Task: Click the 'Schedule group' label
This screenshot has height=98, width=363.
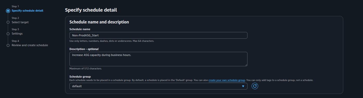Action: [80, 77]
